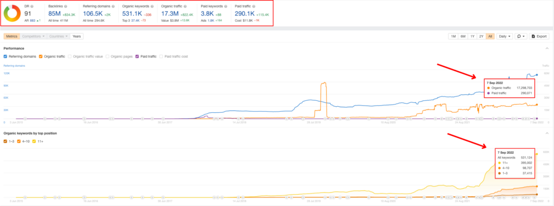Open the Competitors dropdown
554x206 pixels.
tap(34, 36)
